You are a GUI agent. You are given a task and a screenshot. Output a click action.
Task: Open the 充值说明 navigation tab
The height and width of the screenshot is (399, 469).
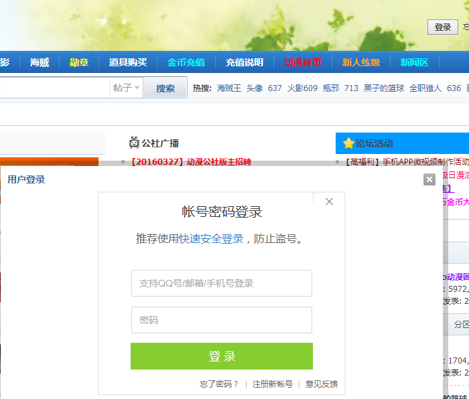(x=245, y=62)
